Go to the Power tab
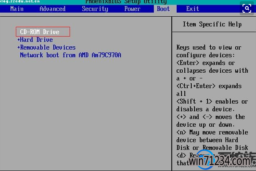Viewport: 256px width, 171px height. tap(132, 9)
